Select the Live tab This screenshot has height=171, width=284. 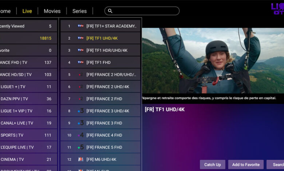tap(27, 11)
